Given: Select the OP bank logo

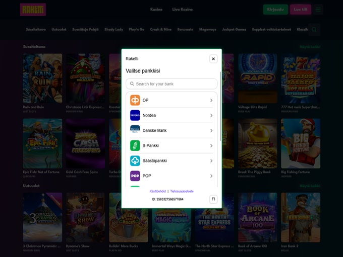Looking at the screenshot, I should point(135,100).
